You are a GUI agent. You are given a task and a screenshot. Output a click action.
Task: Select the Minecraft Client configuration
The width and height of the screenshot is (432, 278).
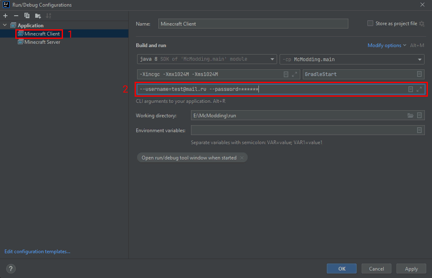click(x=42, y=34)
